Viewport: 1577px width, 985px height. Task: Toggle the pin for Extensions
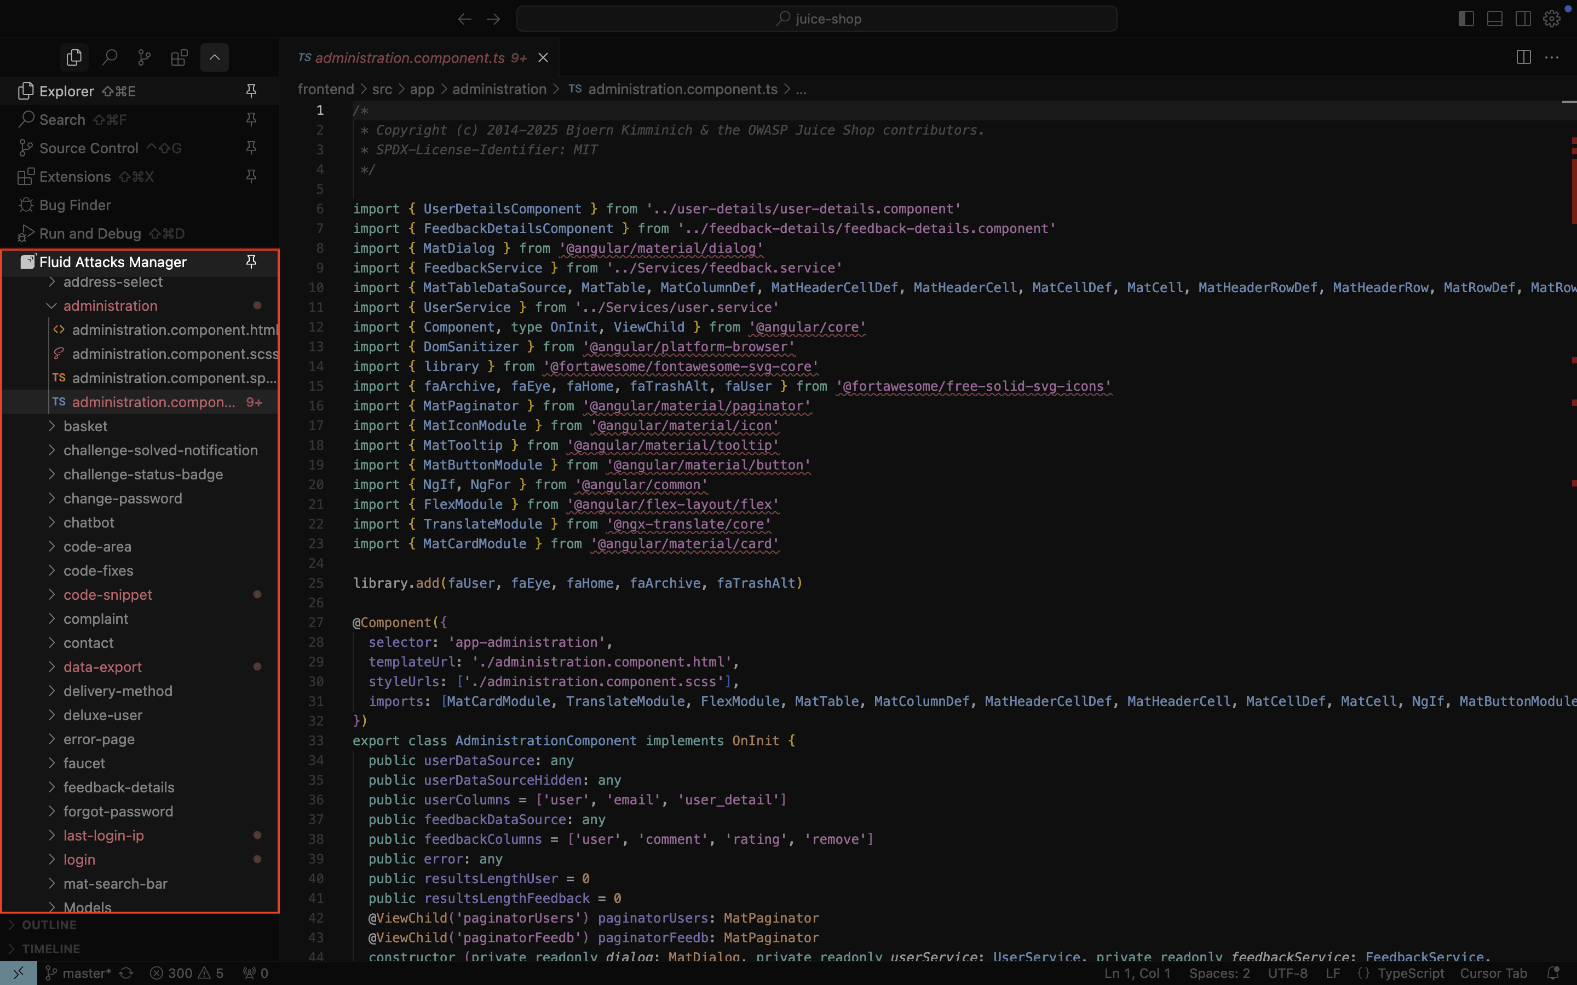tap(251, 177)
